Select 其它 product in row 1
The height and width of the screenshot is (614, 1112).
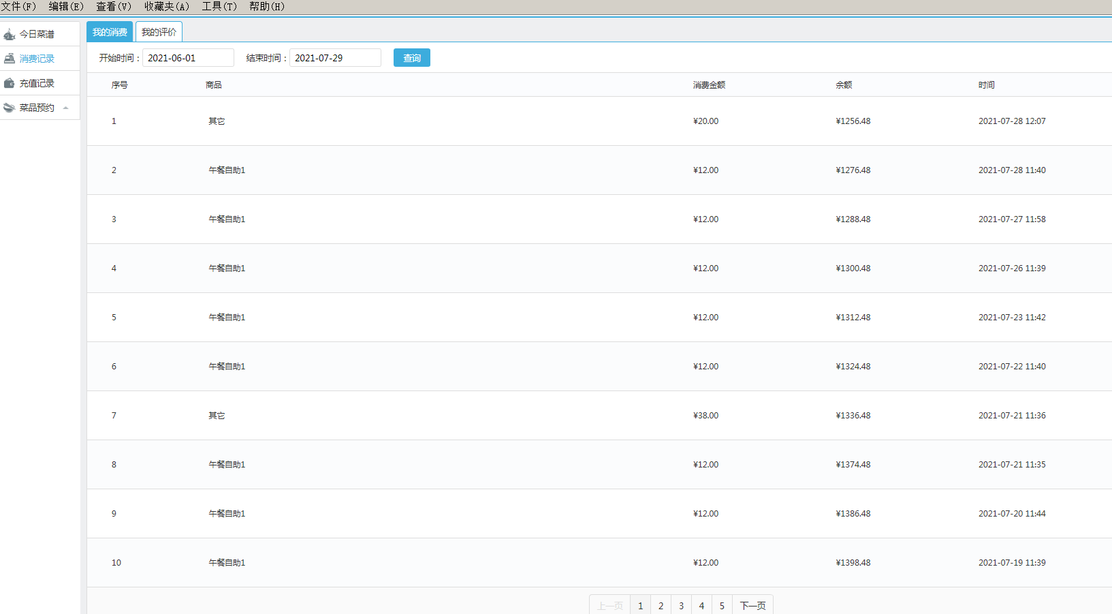(217, 121)
